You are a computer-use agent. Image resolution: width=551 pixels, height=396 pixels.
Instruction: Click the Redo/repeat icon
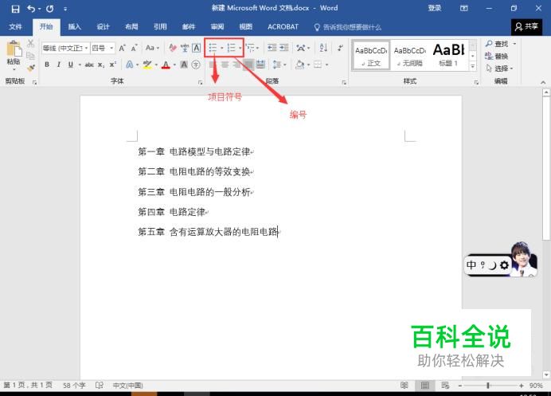(50, 9)
